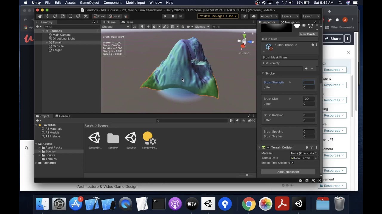
Task: Switch to the Navigation tab
Action: tap(290, 22)
